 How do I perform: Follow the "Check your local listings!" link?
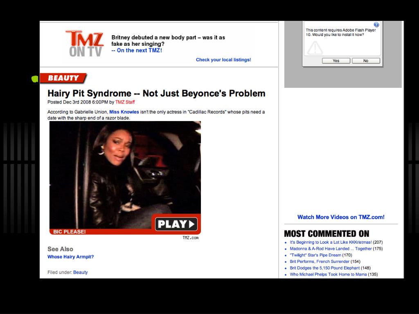point(223,60)
